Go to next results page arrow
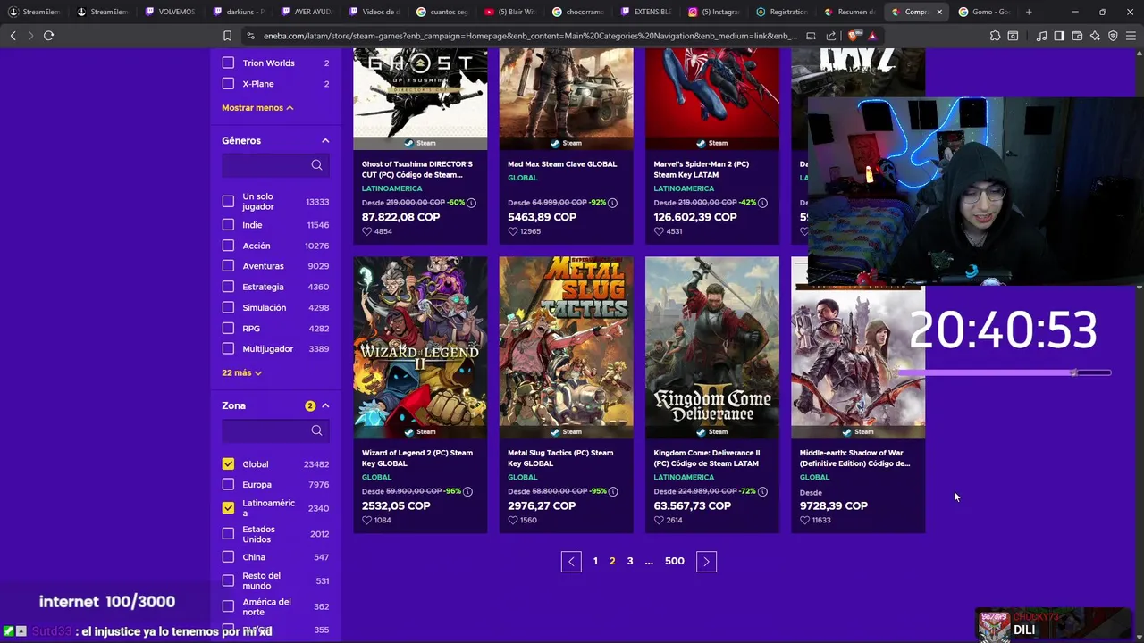The height and width of the screenshot is (643, 1144). (706, 561)
